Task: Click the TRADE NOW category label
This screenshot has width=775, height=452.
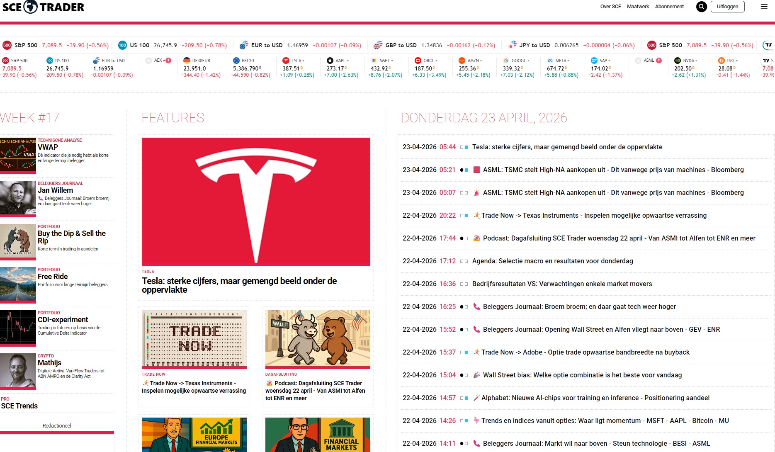Action: point(153,374)
